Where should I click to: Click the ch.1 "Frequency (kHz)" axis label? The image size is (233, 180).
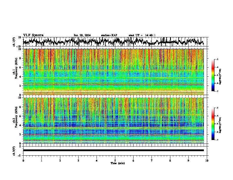pos(16,69)
